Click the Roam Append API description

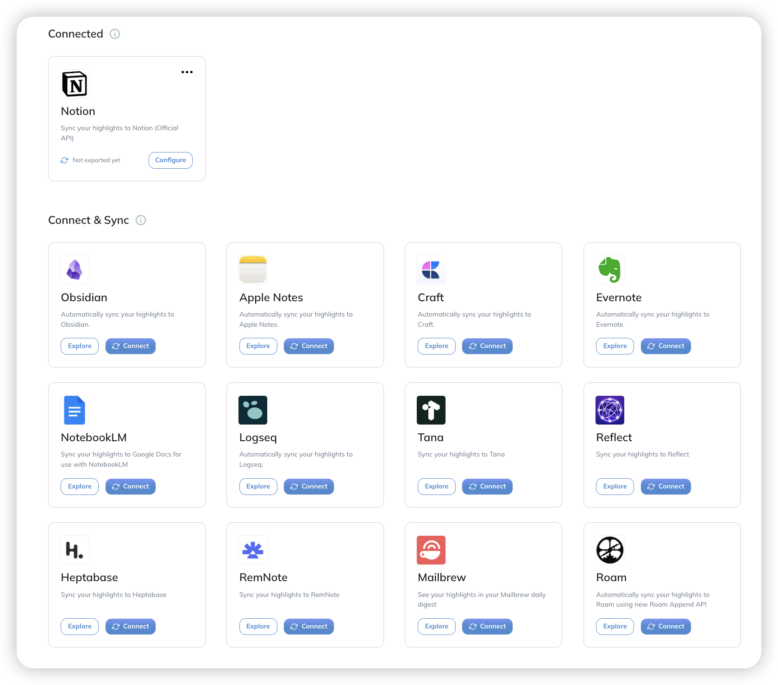(653, 600)
